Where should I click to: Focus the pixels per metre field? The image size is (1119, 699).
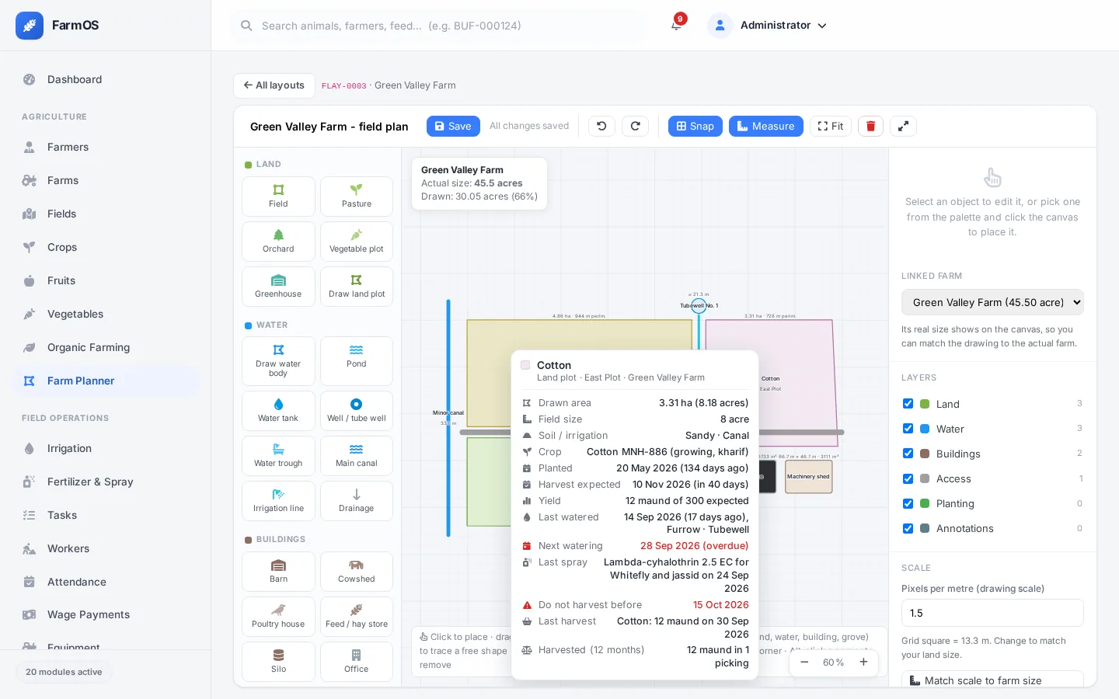click(x=992, y=613)
